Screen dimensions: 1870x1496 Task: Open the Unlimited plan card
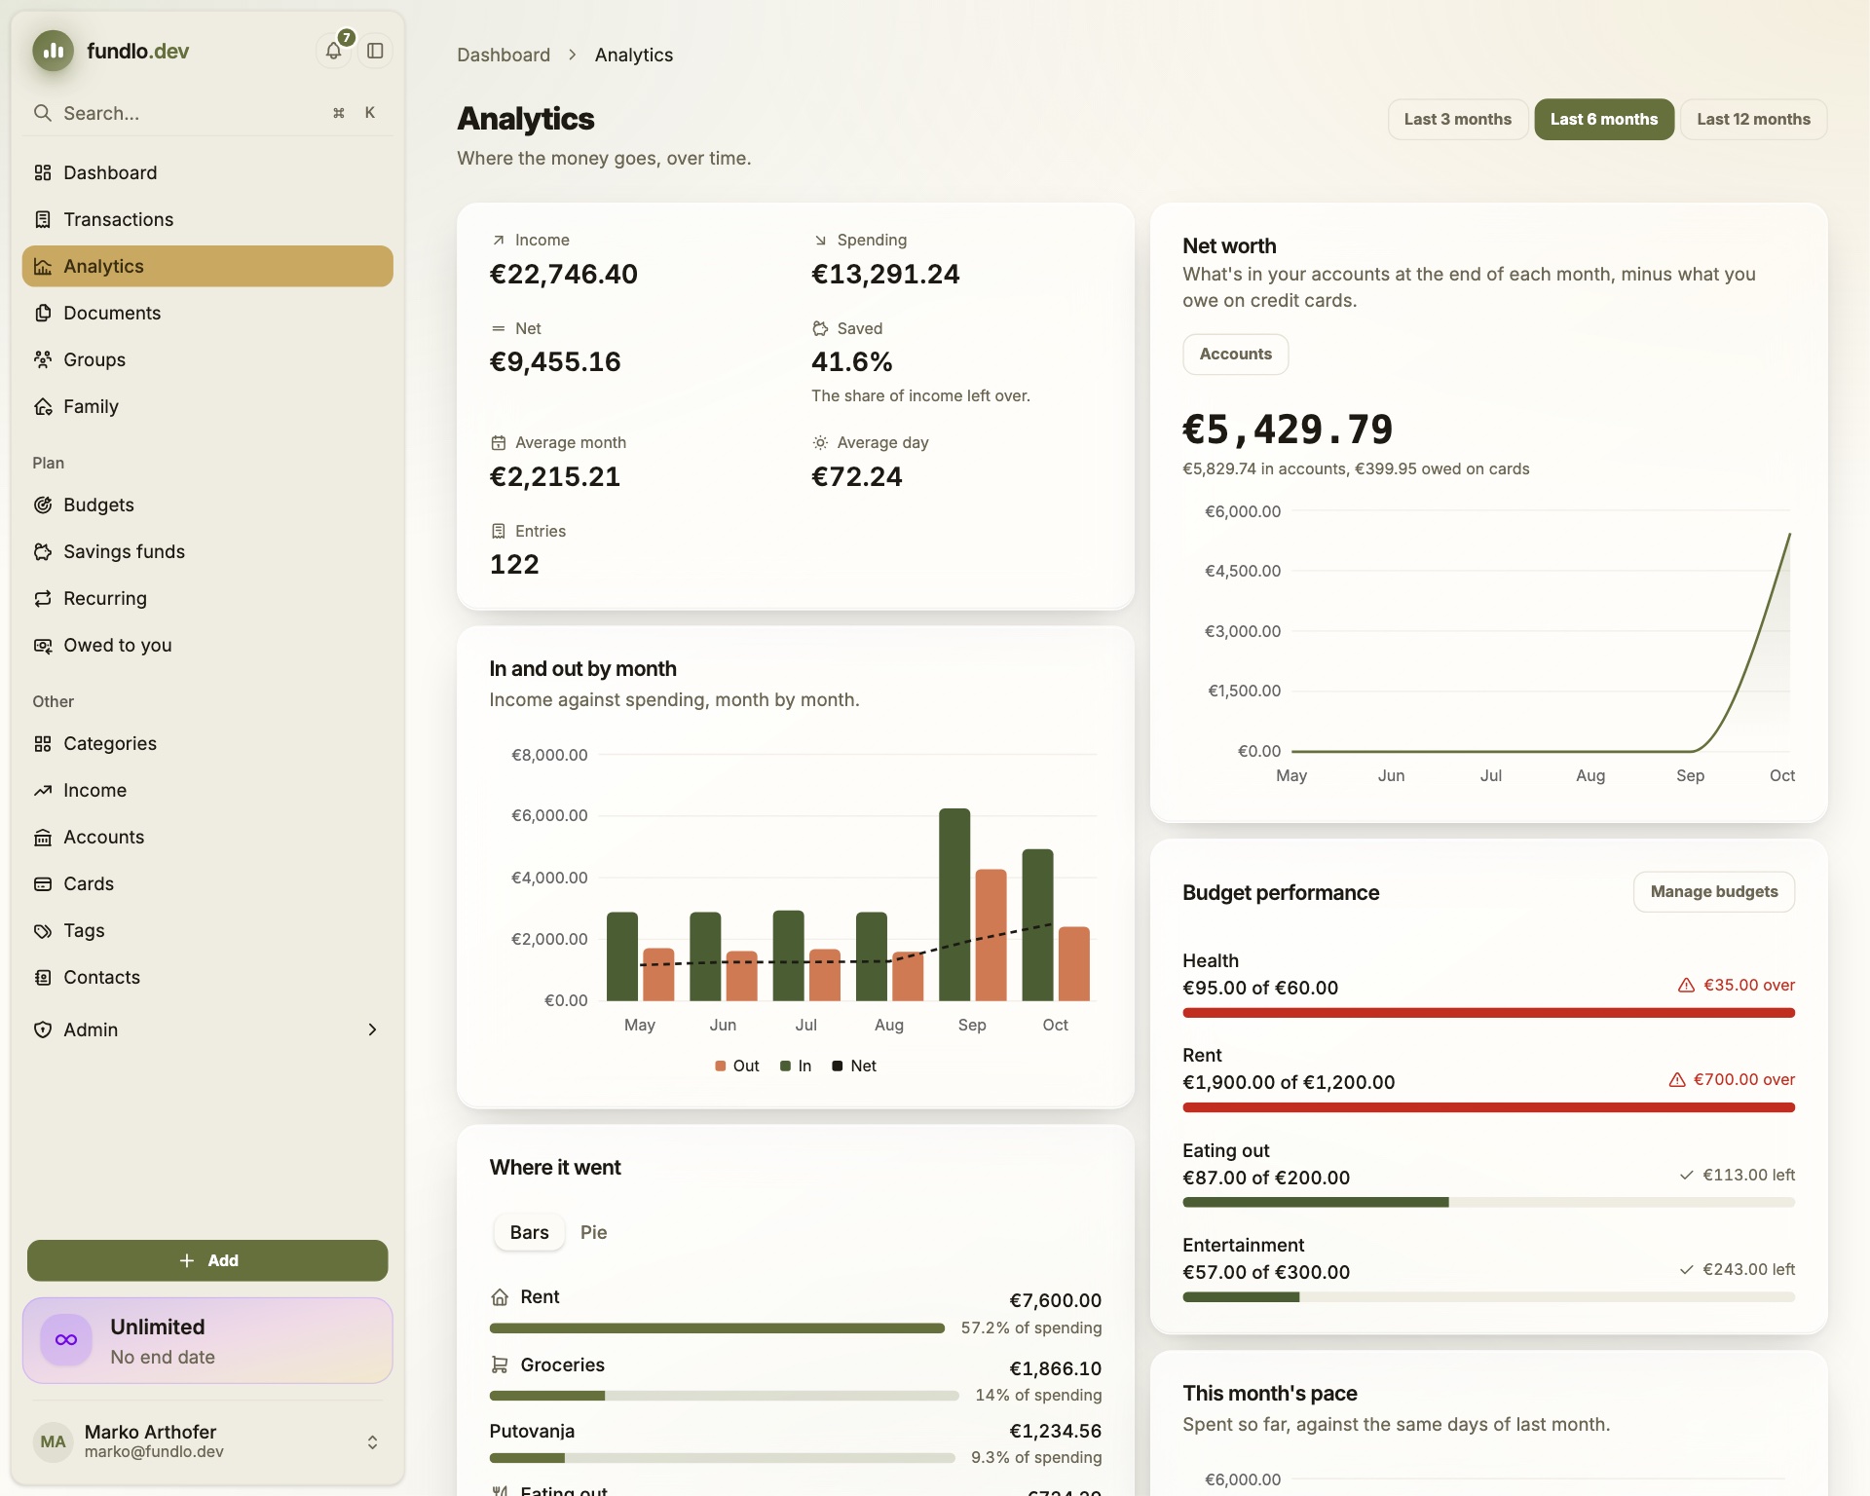(207, 1340)
